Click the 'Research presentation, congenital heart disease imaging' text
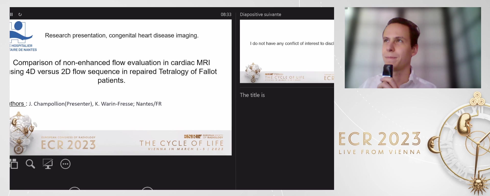 point(122,35)
